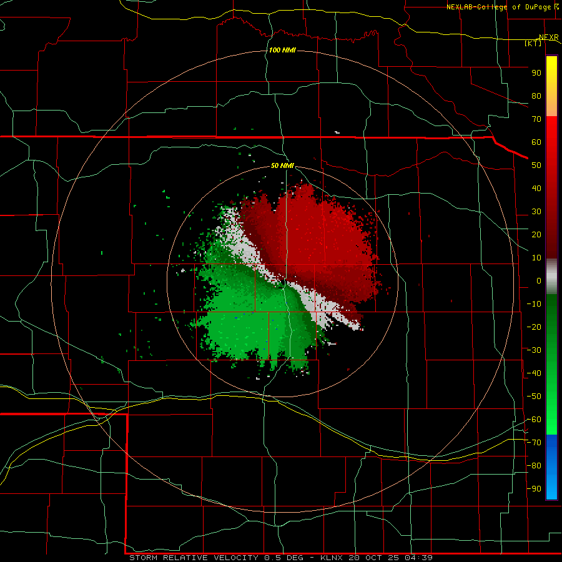Click the 0 value on the velocity scale
Viewport: 562px width, 562px height.
pos(539,281)
